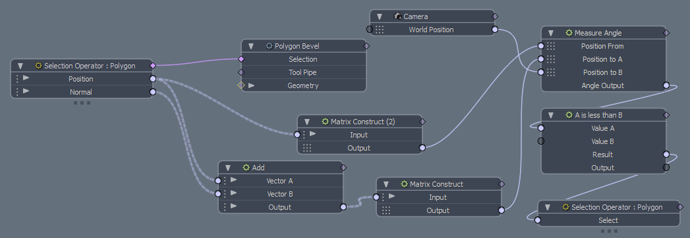The height and width of the screenshot is (238, 690).
Task: Select the Position to A channel
Action: pos(603,59)
